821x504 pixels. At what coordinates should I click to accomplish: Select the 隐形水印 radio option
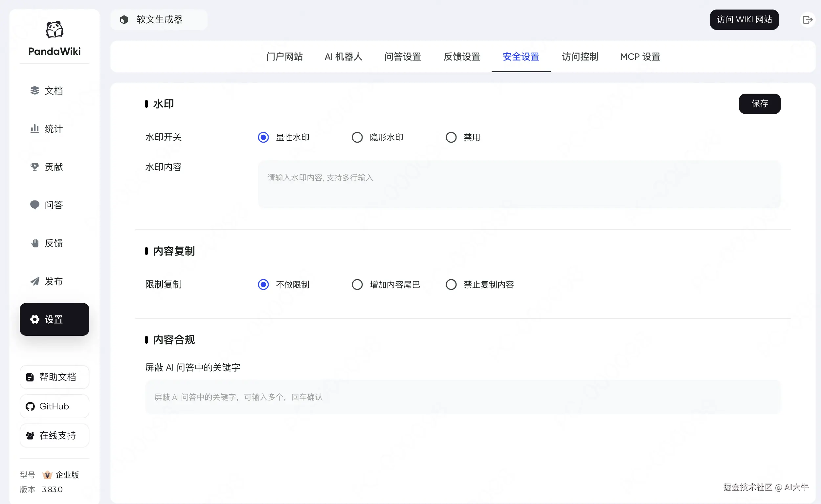tap(357, 137)
